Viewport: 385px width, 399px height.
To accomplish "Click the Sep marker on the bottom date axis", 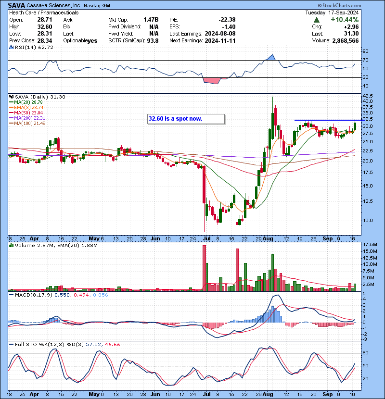I will [x=327, y=394].
